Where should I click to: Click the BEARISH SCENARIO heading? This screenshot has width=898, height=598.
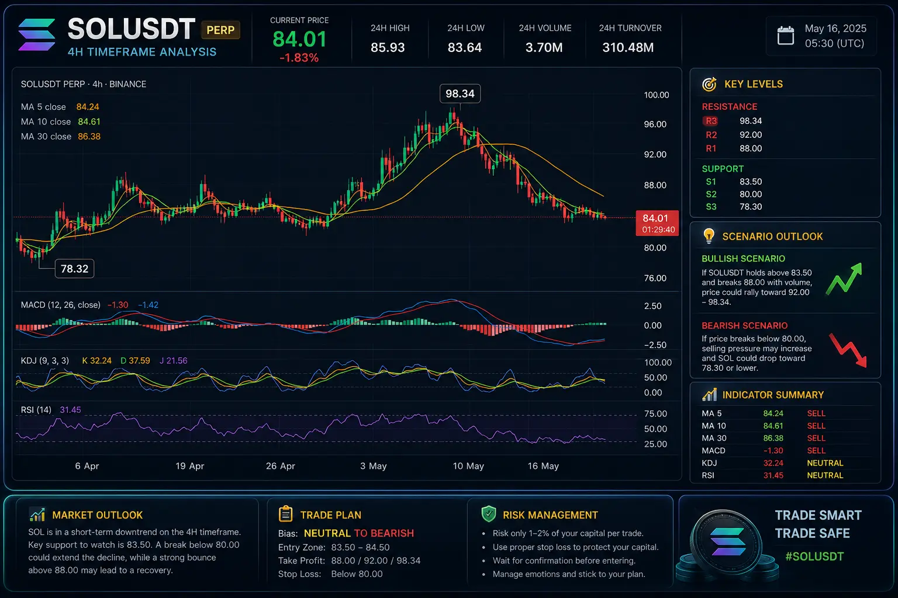[745, 326]
